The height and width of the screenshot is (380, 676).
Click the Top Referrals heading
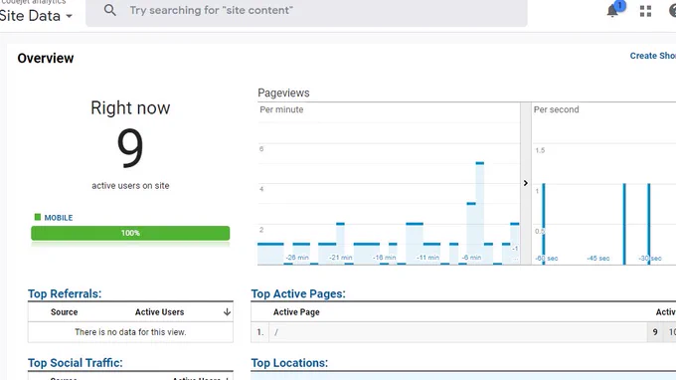(x=65, y=293)
